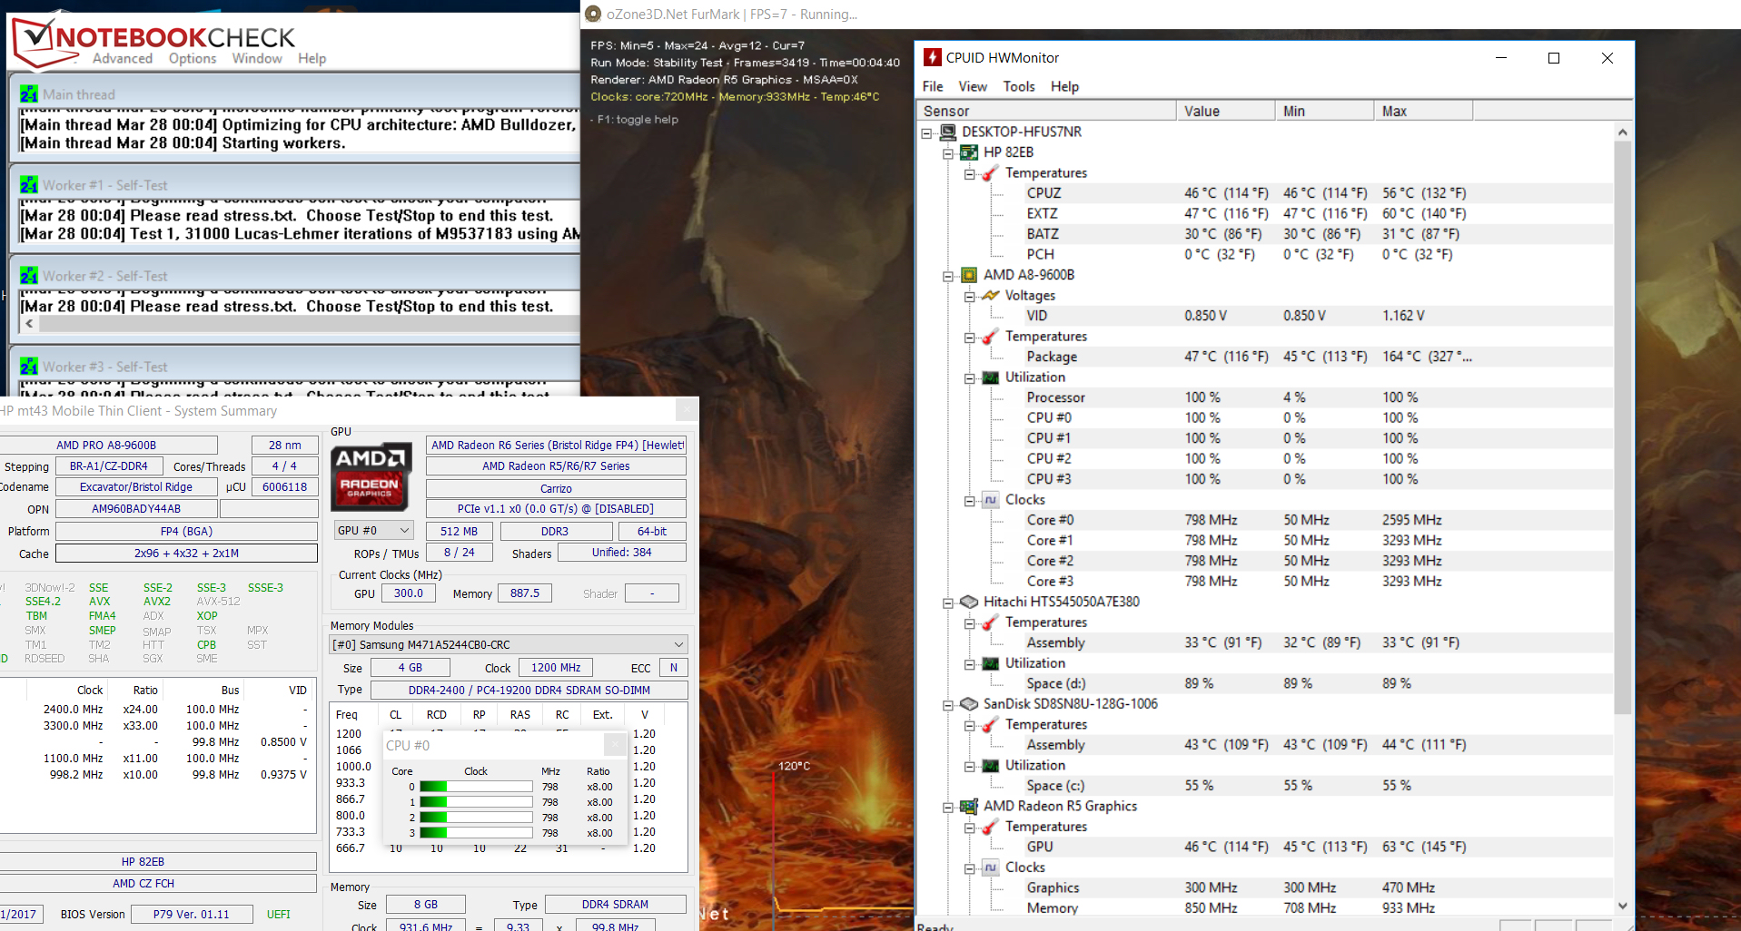Click the hard drive icon beside Hitachi HTS545050A7E380
The image size is (1741, 931).
point(969,602)
